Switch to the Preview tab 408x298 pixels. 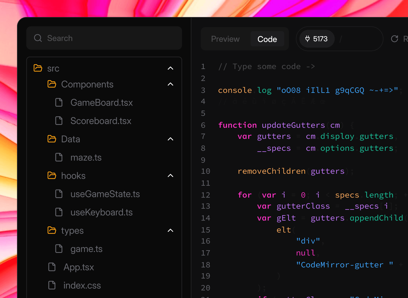pyautogui.click(x=225, y=39)
